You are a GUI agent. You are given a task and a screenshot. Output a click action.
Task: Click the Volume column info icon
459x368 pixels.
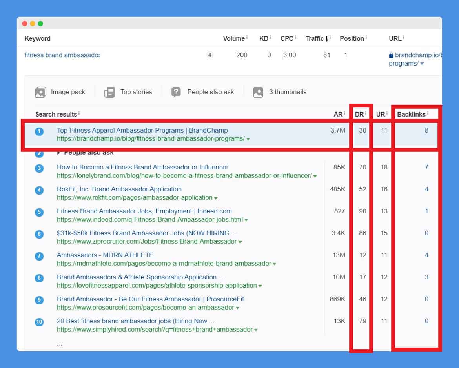click(247, 37)
